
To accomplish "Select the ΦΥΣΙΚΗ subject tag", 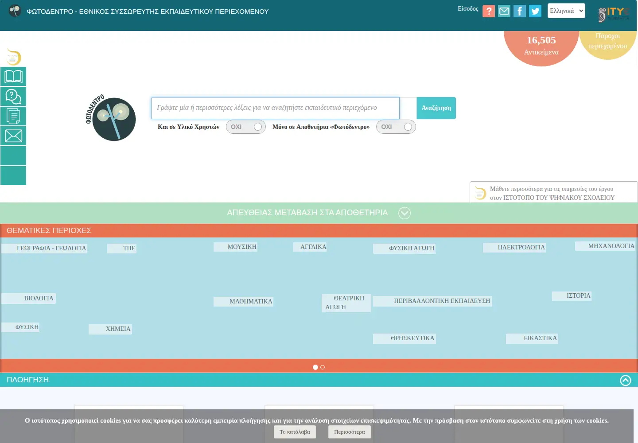I will click(x=20, y=327).
